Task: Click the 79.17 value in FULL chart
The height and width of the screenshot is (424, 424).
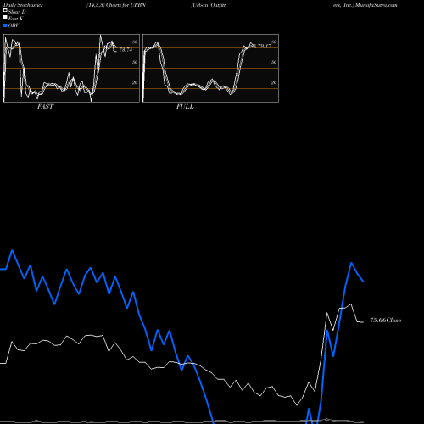Action: coord(265,46)
